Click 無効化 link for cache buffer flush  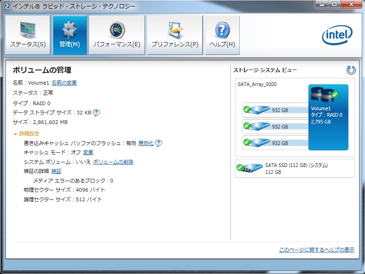(146, 143)
